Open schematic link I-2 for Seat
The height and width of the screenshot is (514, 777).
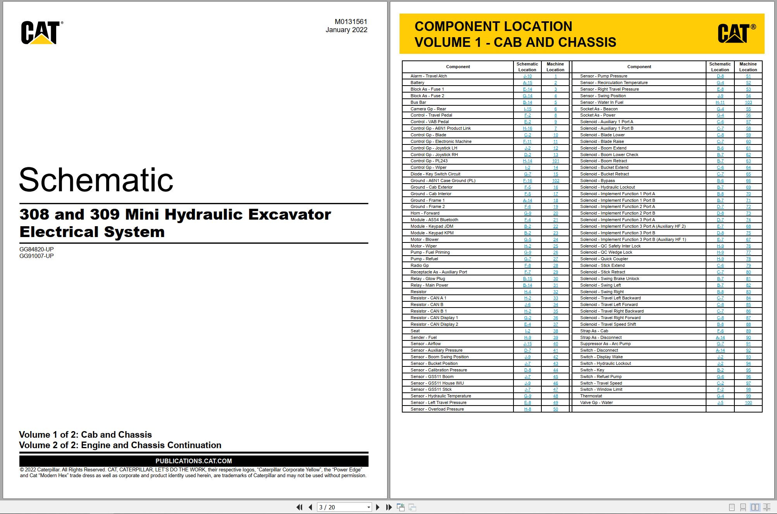(527, 331)
